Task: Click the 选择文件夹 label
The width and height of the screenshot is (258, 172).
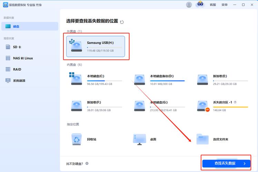Action: pos(221,139)
